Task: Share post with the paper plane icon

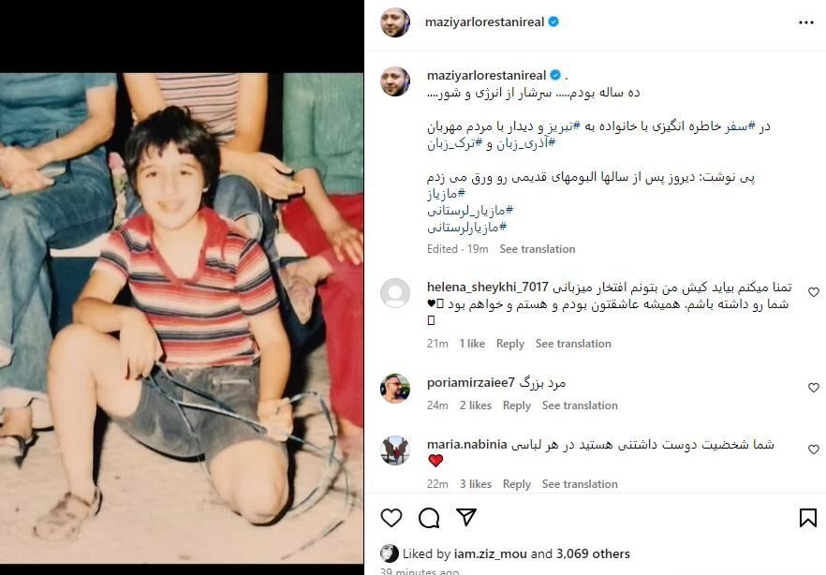Action: [466, 517]
